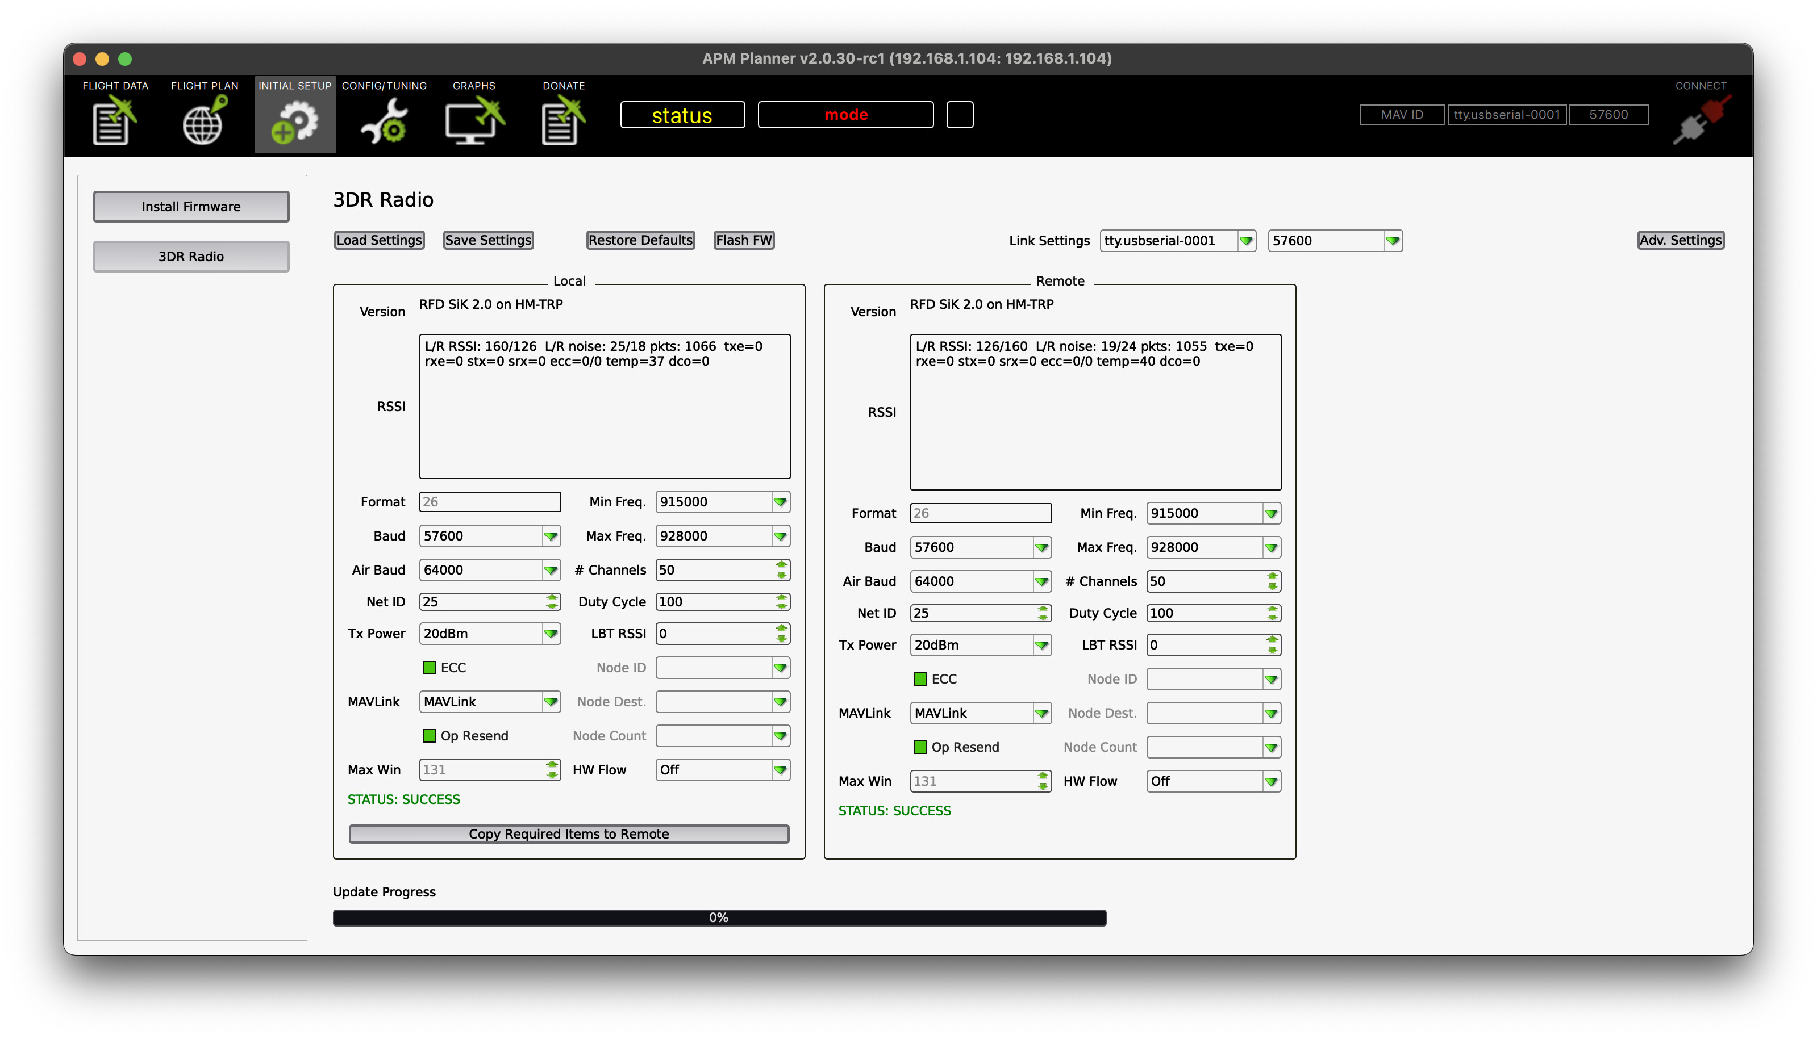Image resolution: width=1817 pixels, height=1039 pixels.
Task: Click the Remote RSSI text box
Action: tap(1095, 412)
